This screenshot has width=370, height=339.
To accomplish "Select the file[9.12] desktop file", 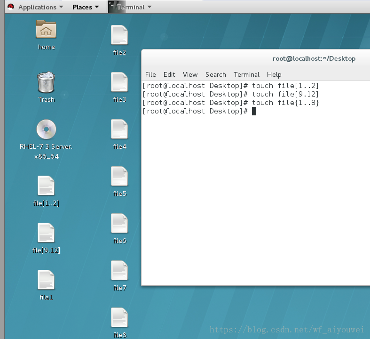I will [46, 233].
